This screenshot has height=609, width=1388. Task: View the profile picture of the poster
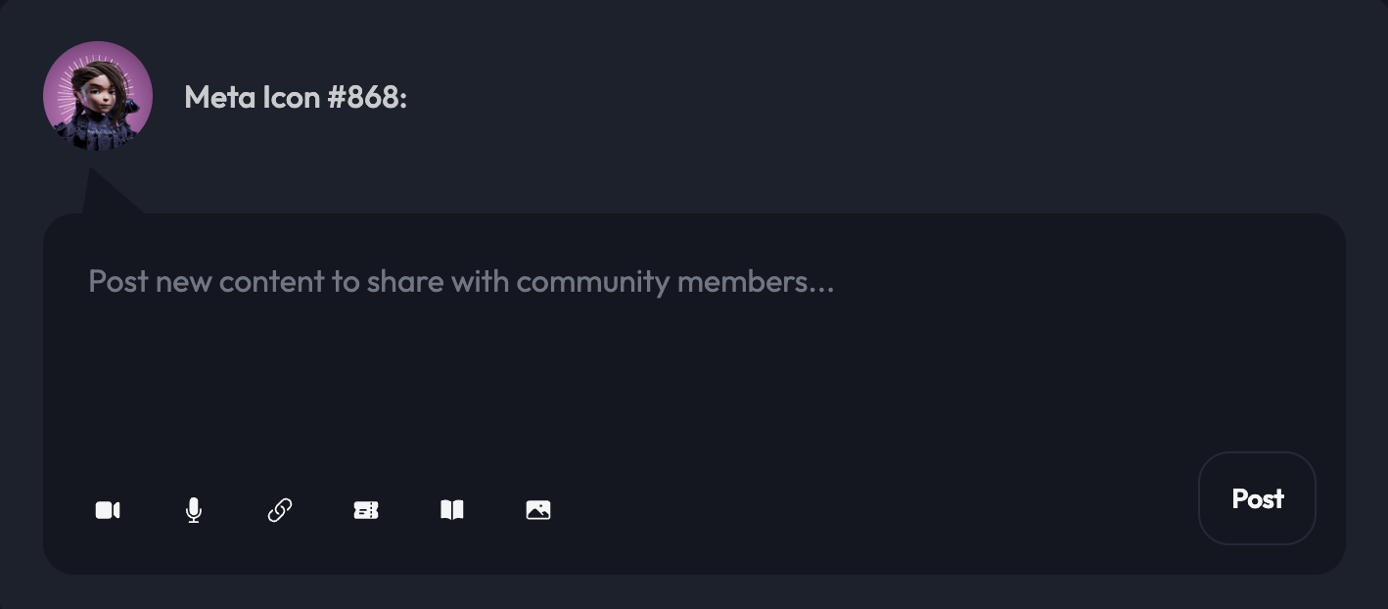coord(98,96)
